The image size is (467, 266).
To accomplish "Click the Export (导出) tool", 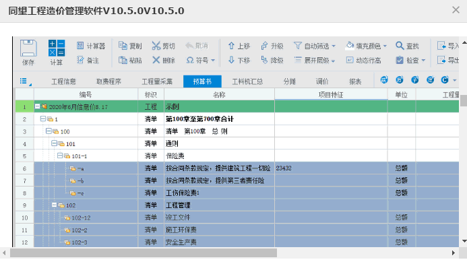I will pos(447,60).
